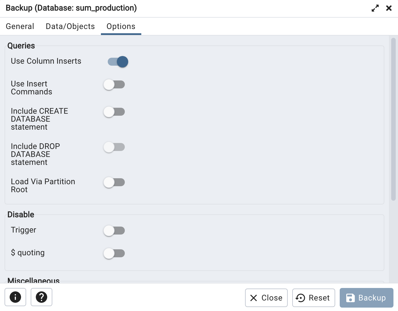This screenshot has height=311, width=398.
Task: Switch on the Trigger disable option
Action: click(114, 231)
